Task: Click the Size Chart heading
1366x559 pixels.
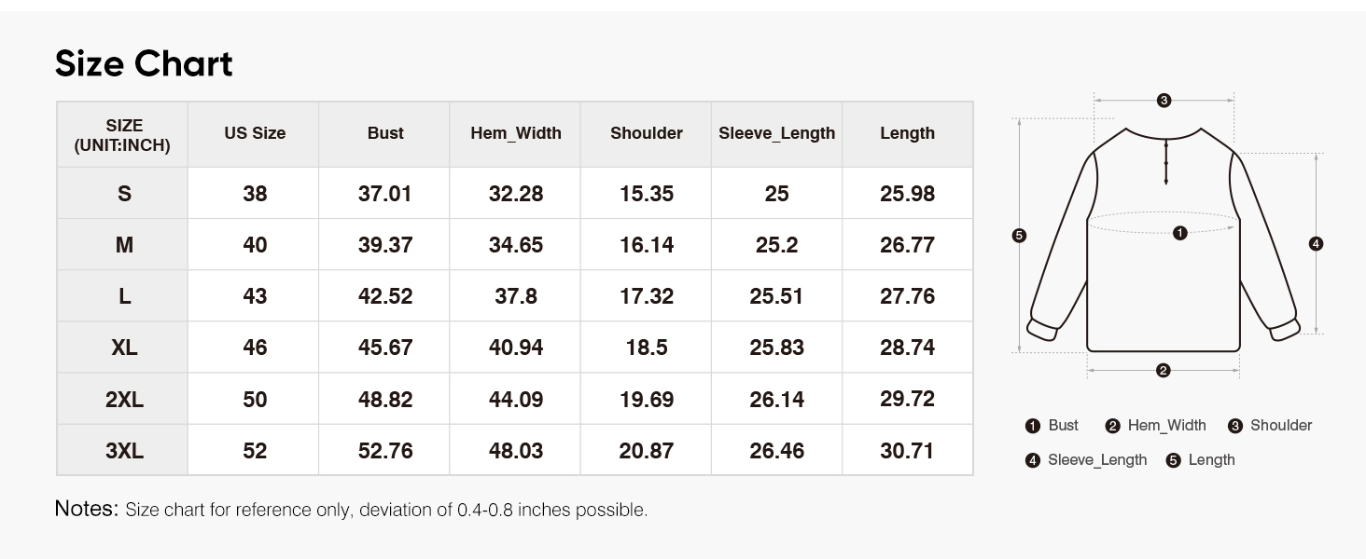Action: click(x=144, y=64)
